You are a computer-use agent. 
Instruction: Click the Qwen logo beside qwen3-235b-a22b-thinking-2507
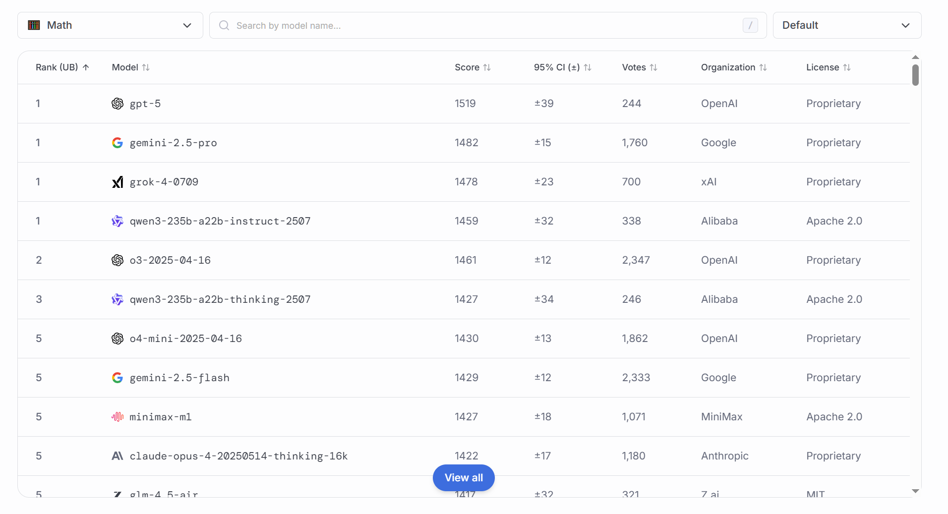pyautogui.click(x=118, y=299)
